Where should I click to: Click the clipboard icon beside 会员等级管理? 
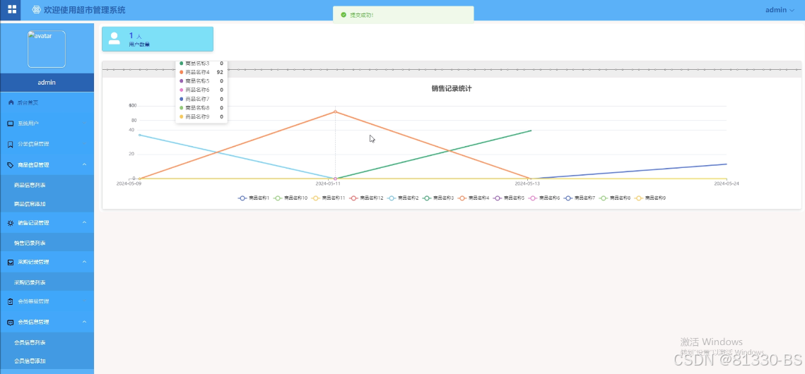click(x=11, y=301)
